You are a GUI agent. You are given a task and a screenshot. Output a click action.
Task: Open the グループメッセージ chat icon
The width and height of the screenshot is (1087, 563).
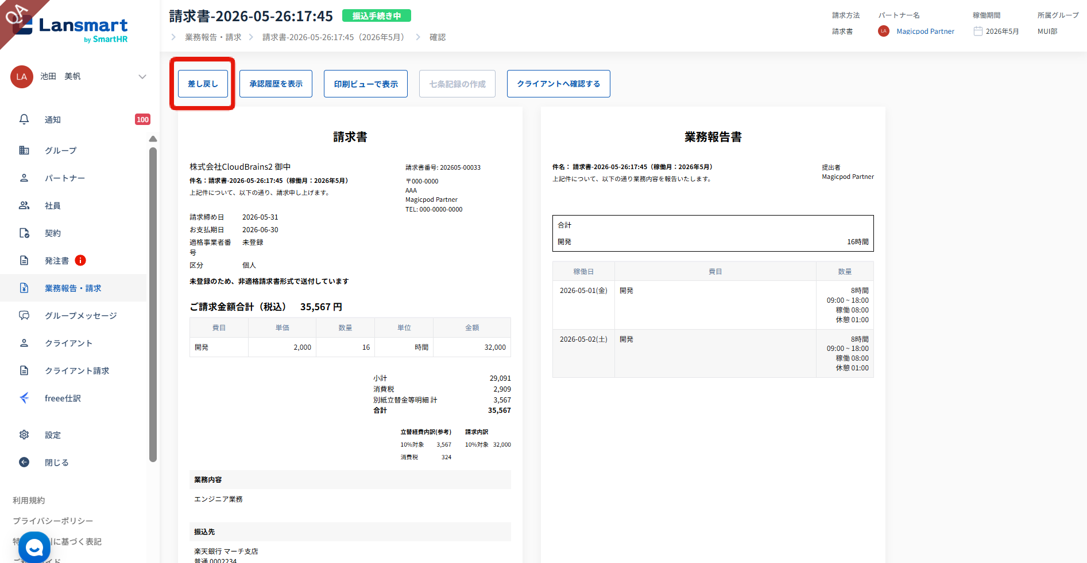pyautogui.click(x=24, y=315)
